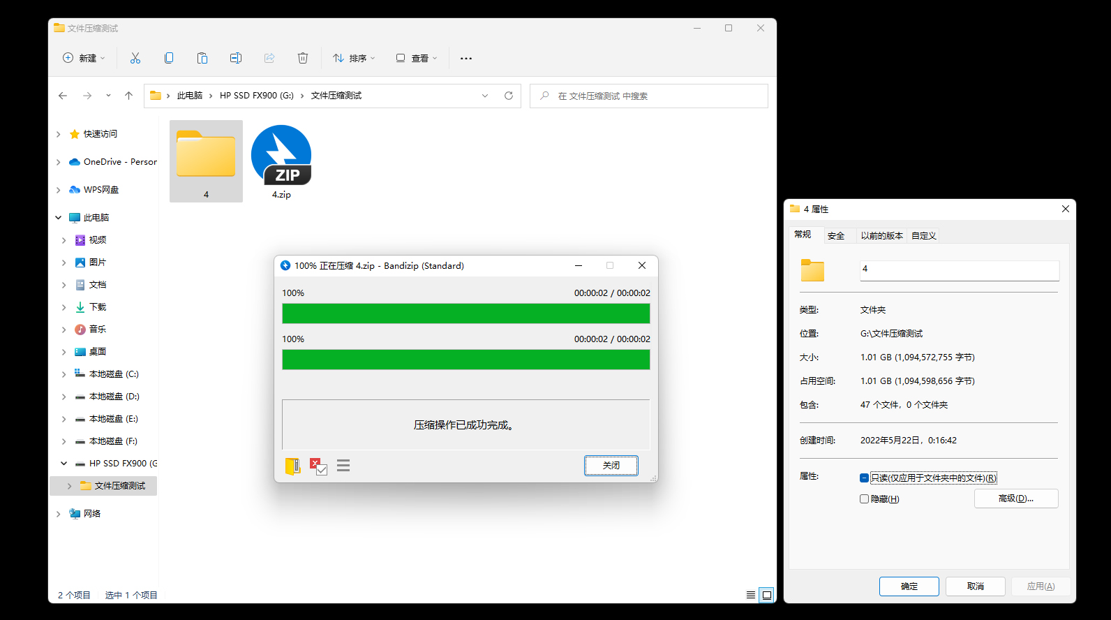Viewport: 1111px width, 620px height.
Task: Click the lower green progress bar in Bandizip
Action: (466, 360)
